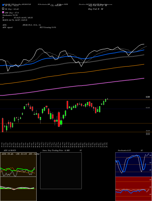The height and width of the screenshot is (201, 152).
Task: Select the '50 Day - 61.45' legend text
Action: [x=12, y=9]
